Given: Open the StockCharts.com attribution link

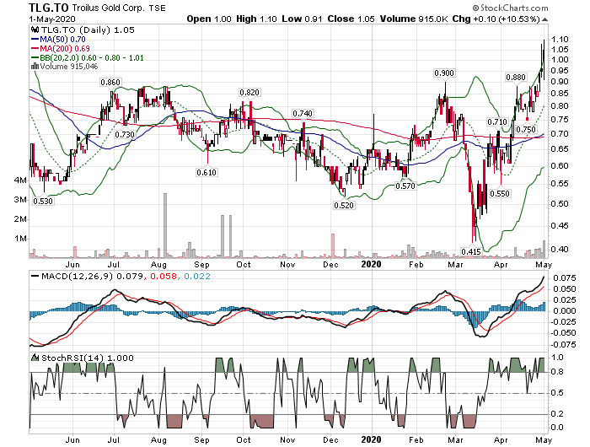Looking at the screenshot, I should coord(510,8).
